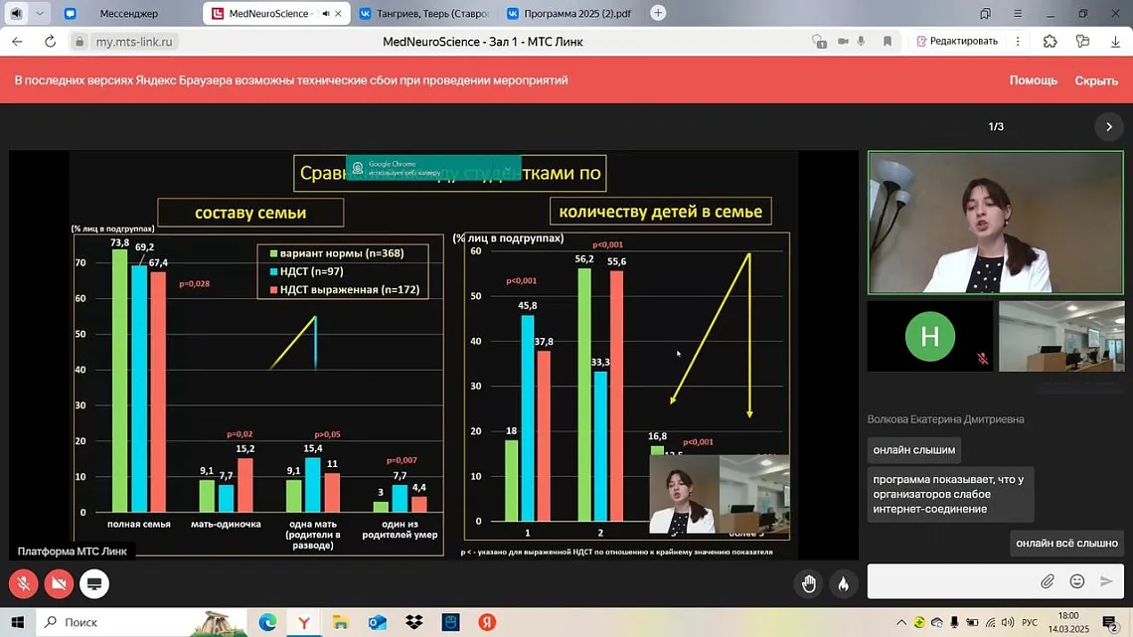Open browser downloads
This screenshot has height=637, width=1133.
(1116, 41)
